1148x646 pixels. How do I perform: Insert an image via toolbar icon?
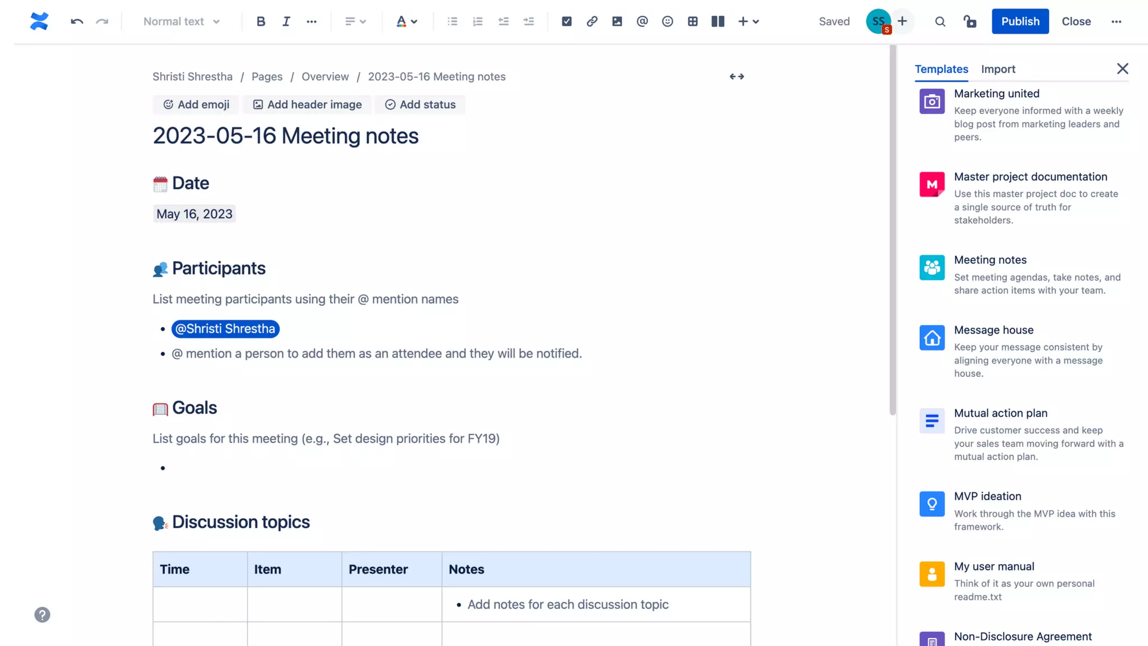[617, 21]
